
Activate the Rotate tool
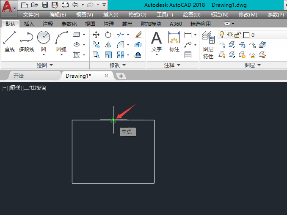click(108, 35)
